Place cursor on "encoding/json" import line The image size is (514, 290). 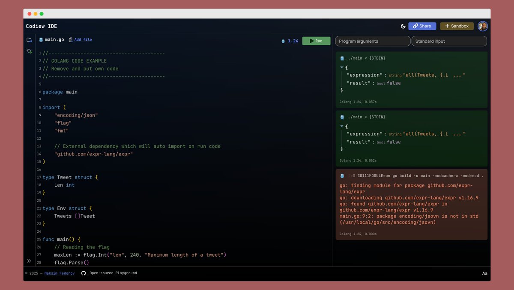pos(76,115)
